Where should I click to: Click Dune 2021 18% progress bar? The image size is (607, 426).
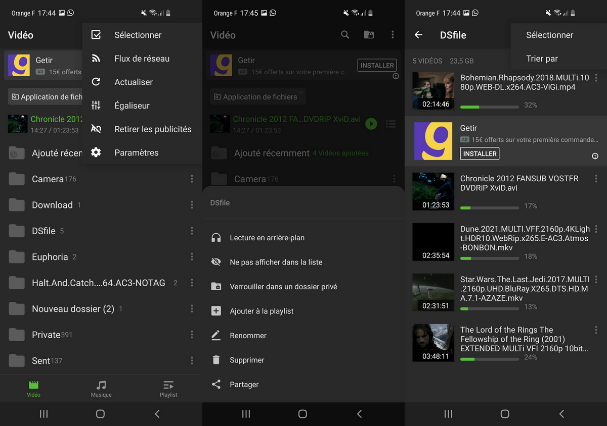490,258
